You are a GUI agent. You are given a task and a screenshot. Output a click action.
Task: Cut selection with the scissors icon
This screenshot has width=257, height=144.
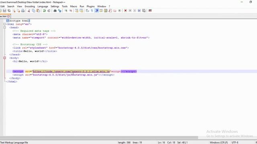pyautogui.click(x=29, y=11)
